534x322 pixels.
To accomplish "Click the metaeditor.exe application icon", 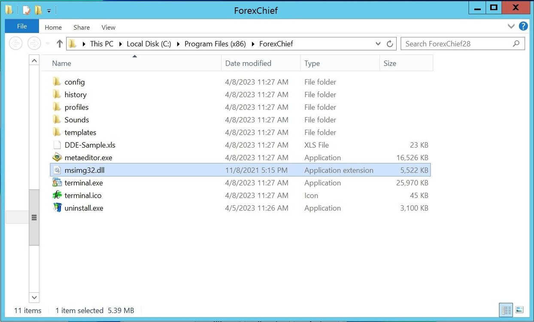I will (x=57, y=157).
